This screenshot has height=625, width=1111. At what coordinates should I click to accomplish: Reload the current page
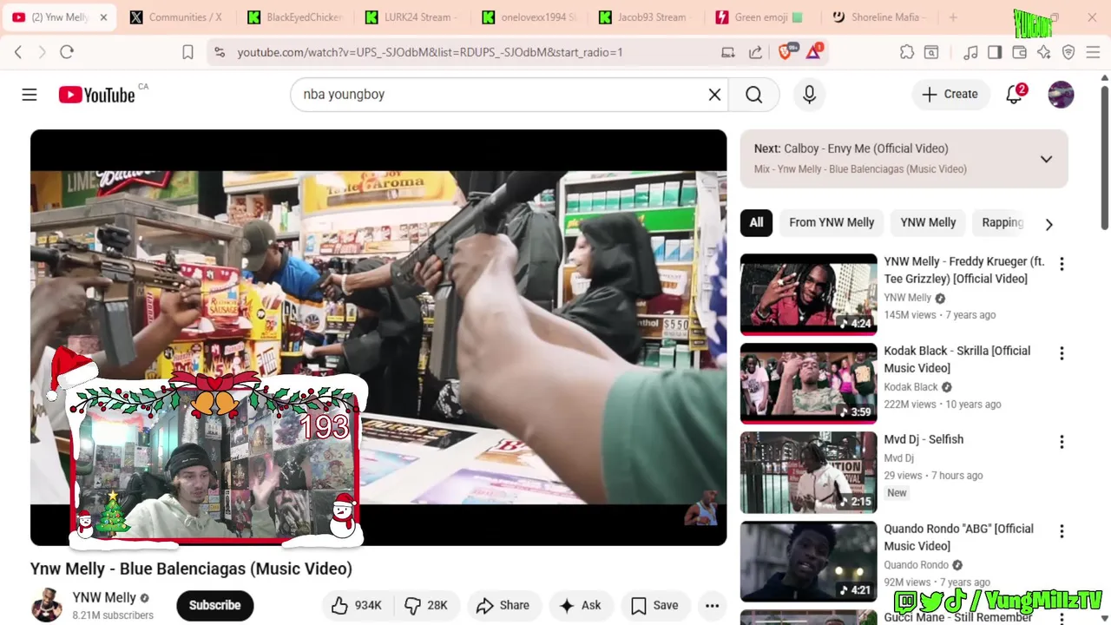coord(67,52)
